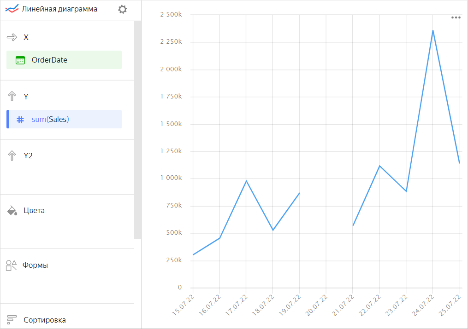Click the Сортировка sort icon

[12, 320]
